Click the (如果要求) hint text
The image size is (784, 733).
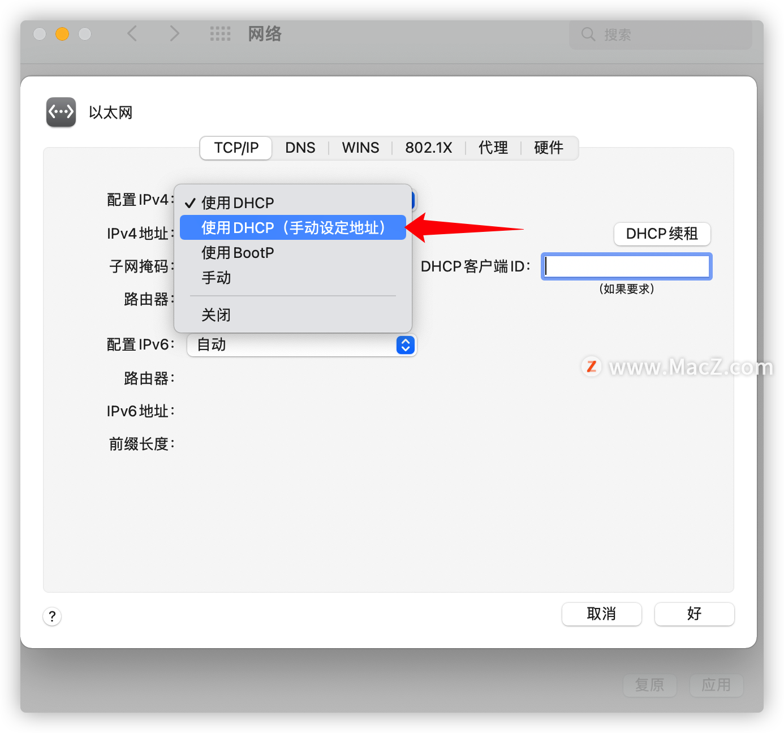(627, 289)
